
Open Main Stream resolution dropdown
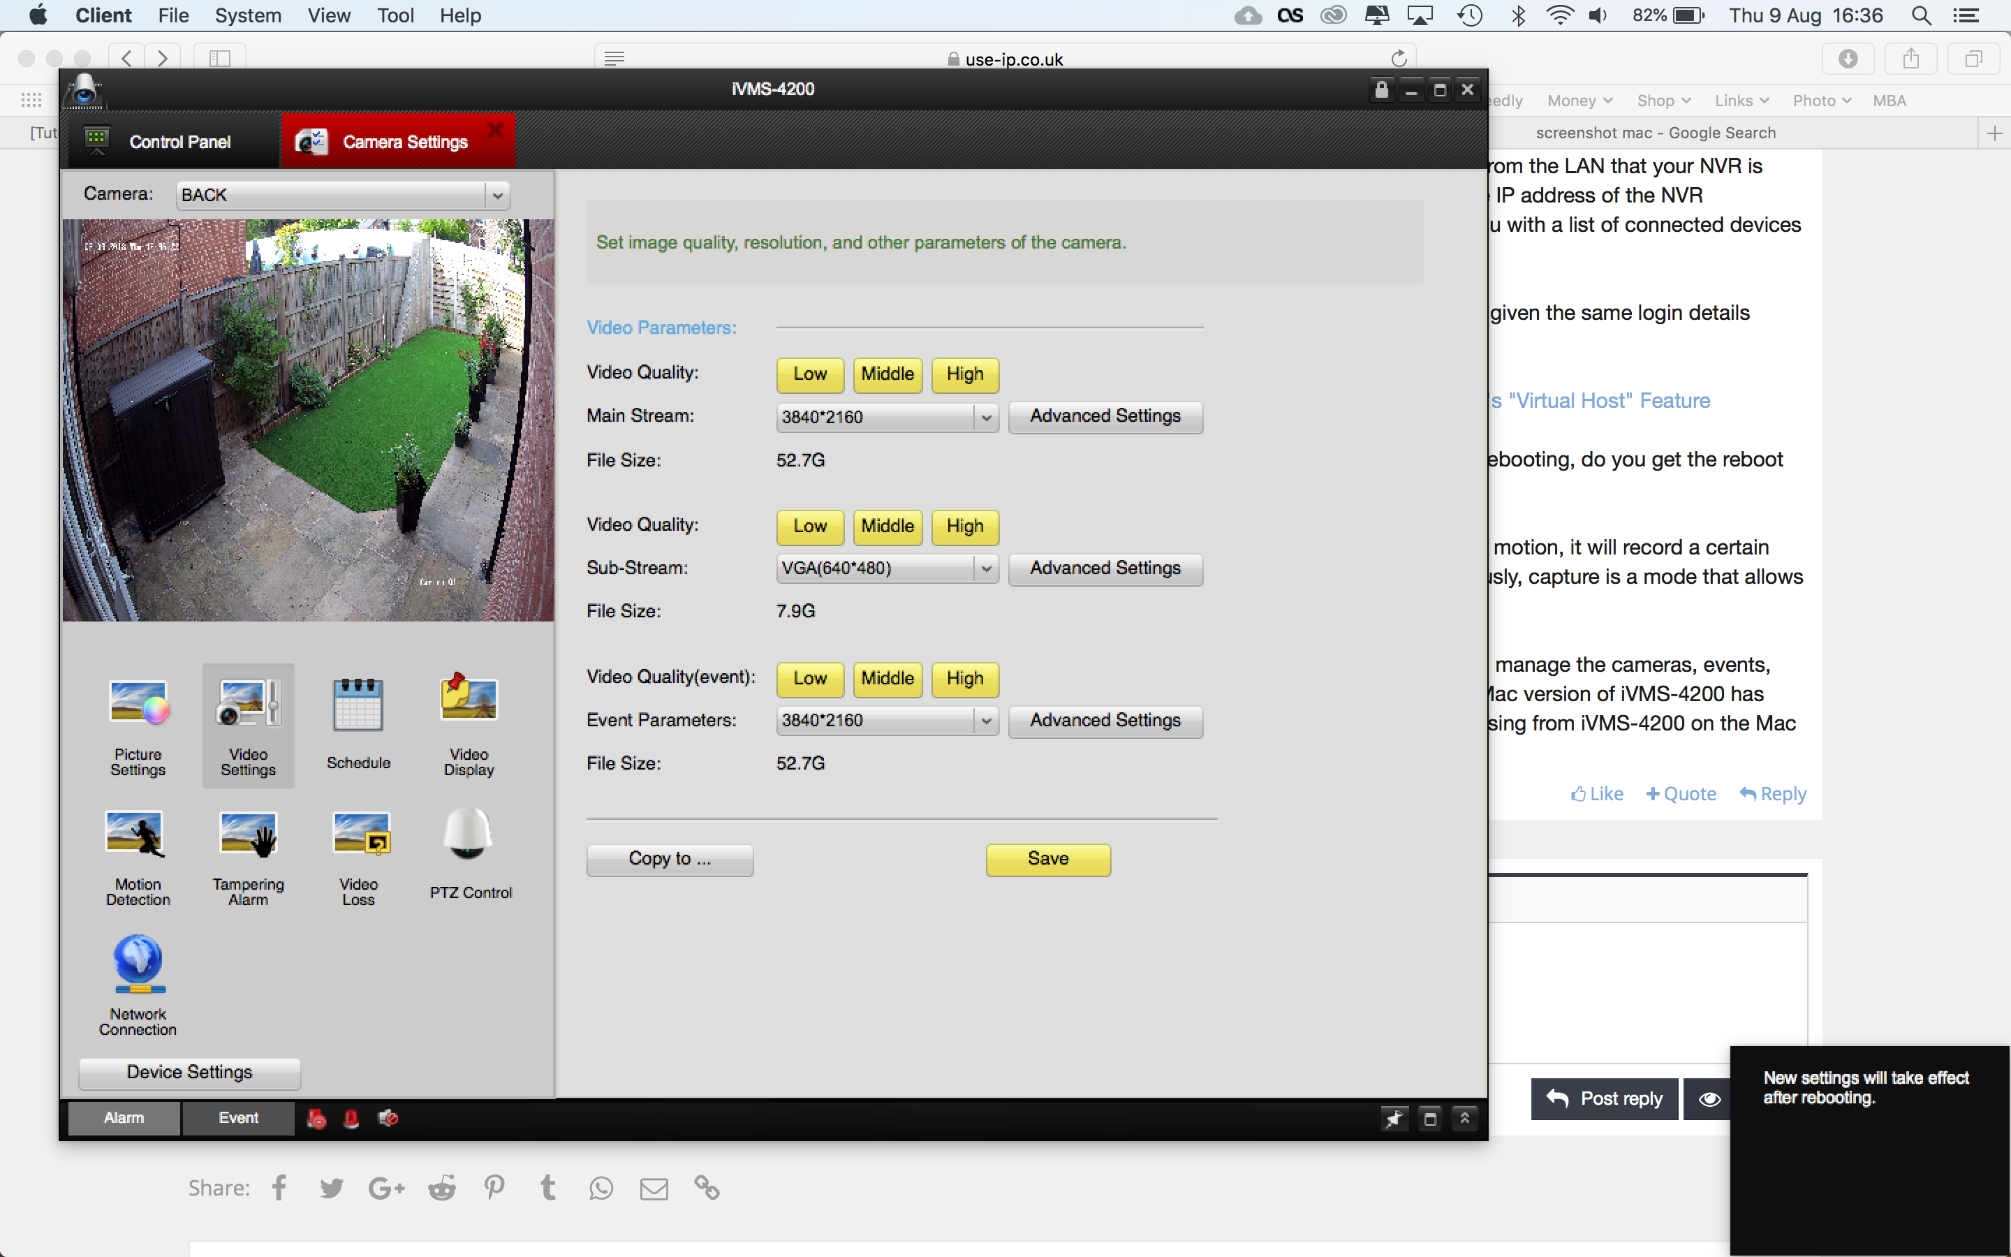(985, 418)
